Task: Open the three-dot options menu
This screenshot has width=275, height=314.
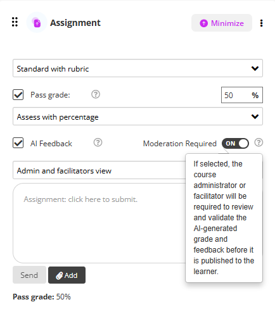Action: [262, 23]
